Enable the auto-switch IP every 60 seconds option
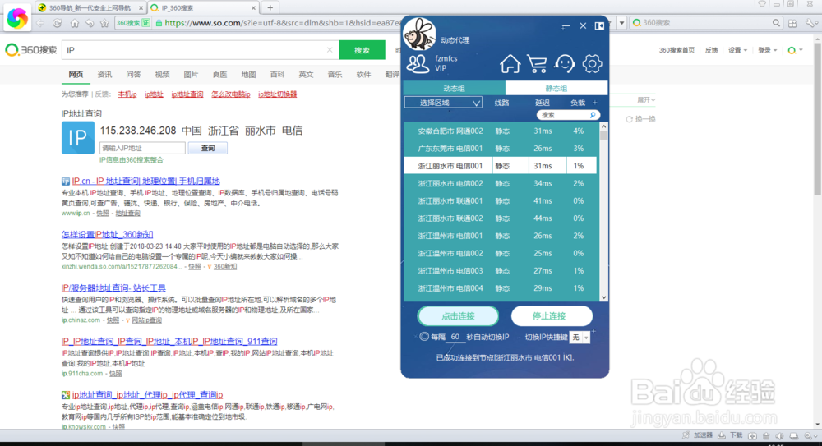Image resolution: width=822 pixels, height=446 pixels. click(x=424, y=337)
